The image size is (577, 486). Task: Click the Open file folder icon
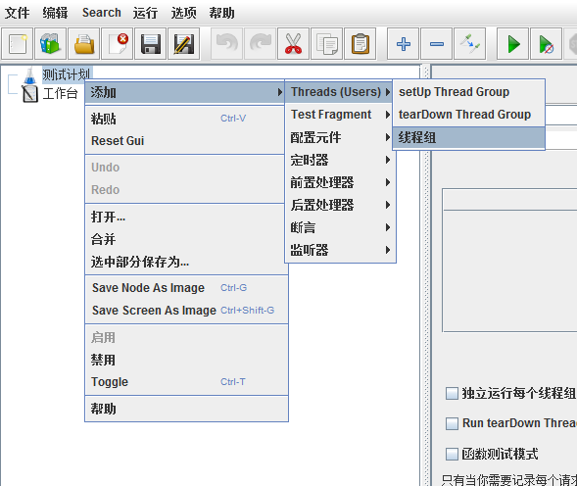tap(84, 44)
